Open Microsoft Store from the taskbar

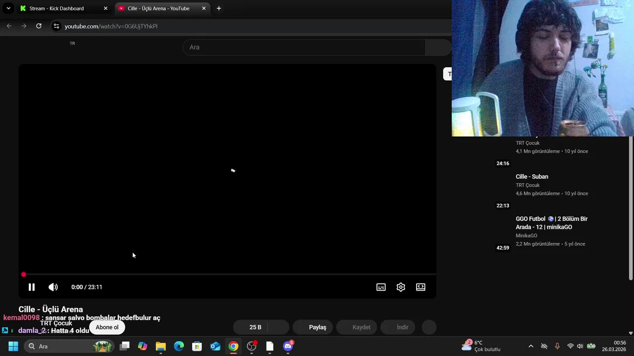(197, 346)
